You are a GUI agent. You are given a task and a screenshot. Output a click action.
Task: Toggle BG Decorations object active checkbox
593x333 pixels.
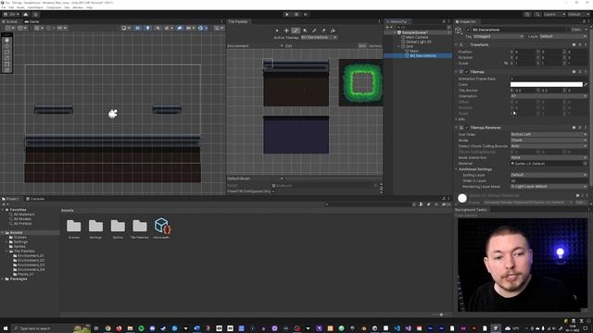469,30
